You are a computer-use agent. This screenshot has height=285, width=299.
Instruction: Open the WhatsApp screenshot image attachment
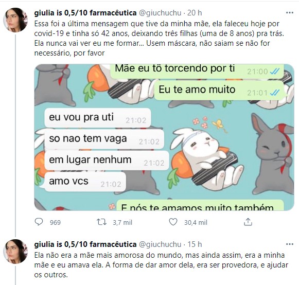point(164,137)
